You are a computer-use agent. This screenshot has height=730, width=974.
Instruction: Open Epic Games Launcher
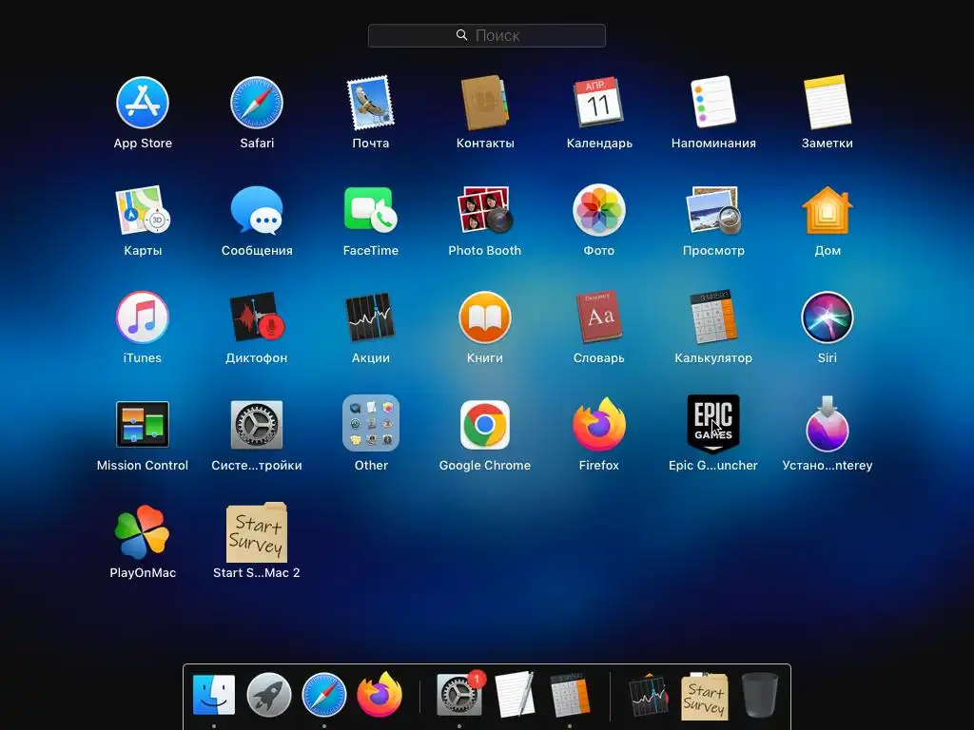713,425
